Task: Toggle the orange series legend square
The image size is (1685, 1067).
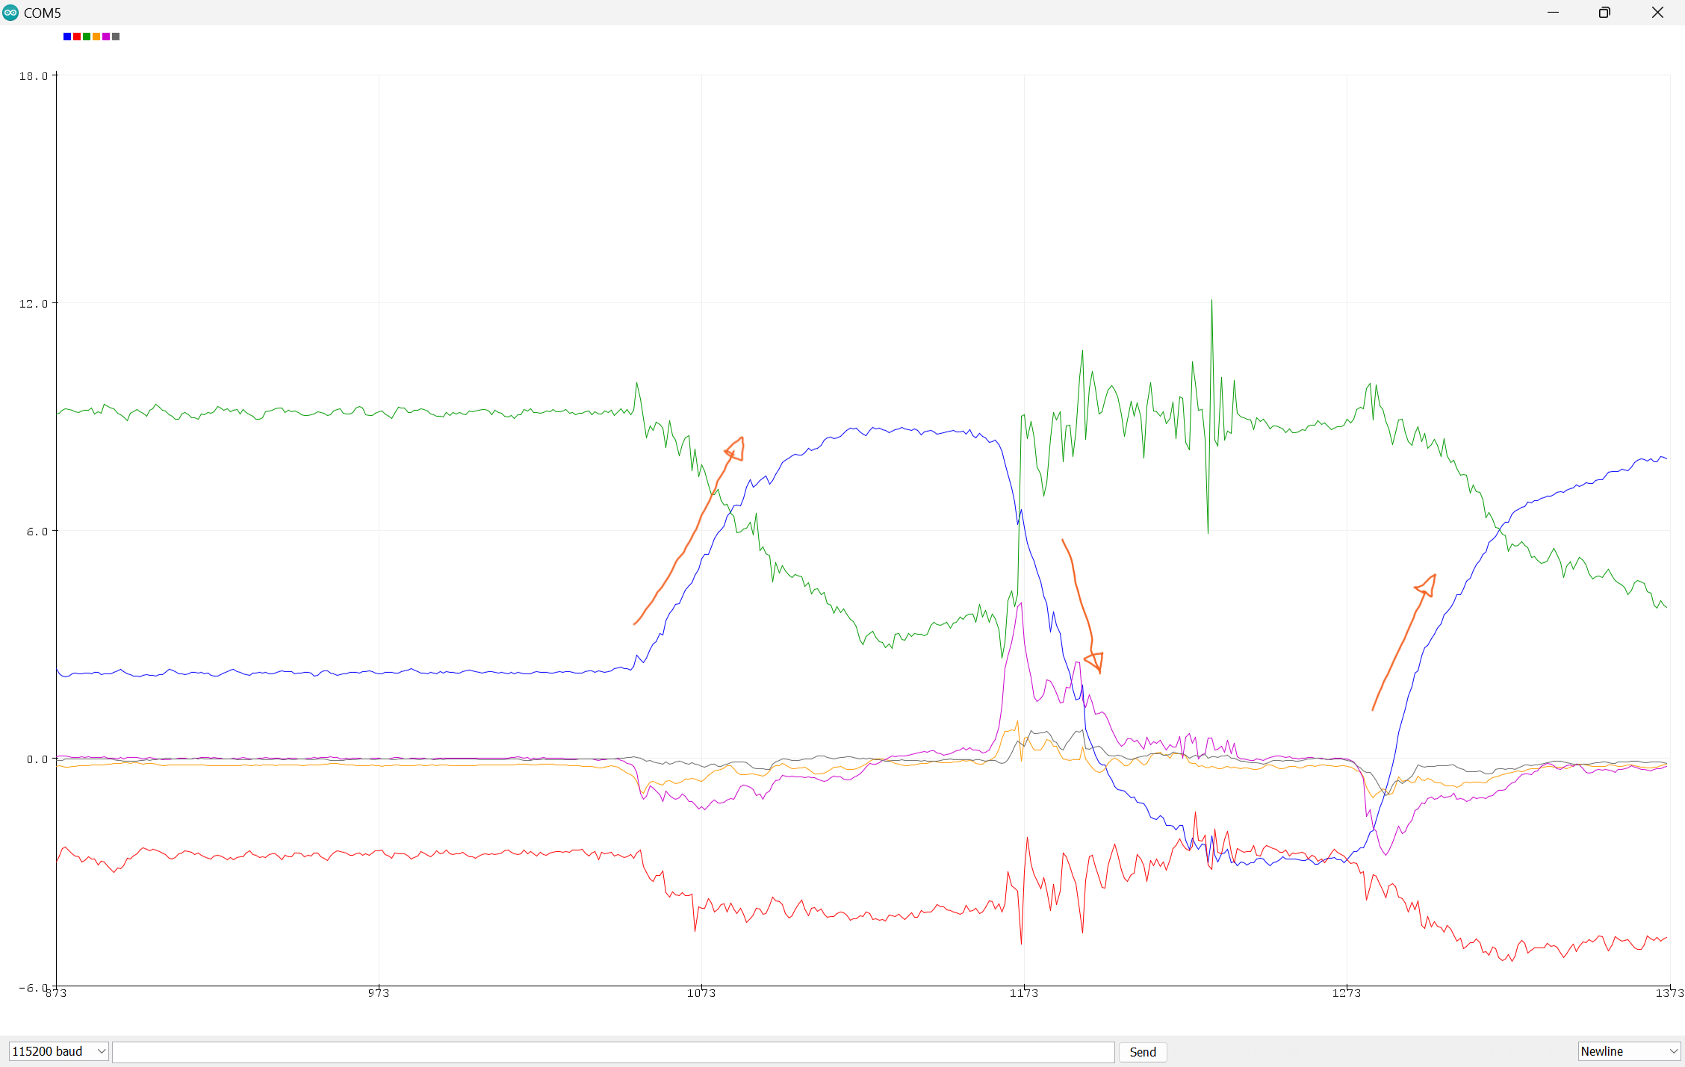Action: [x=96, y=36]
